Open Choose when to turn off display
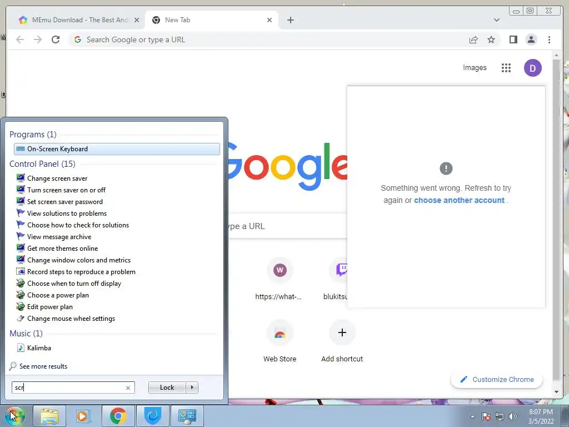 pyautogui.click(x=74, y=283)
